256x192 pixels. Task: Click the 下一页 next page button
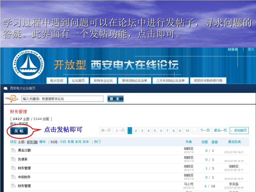point(205,130)
